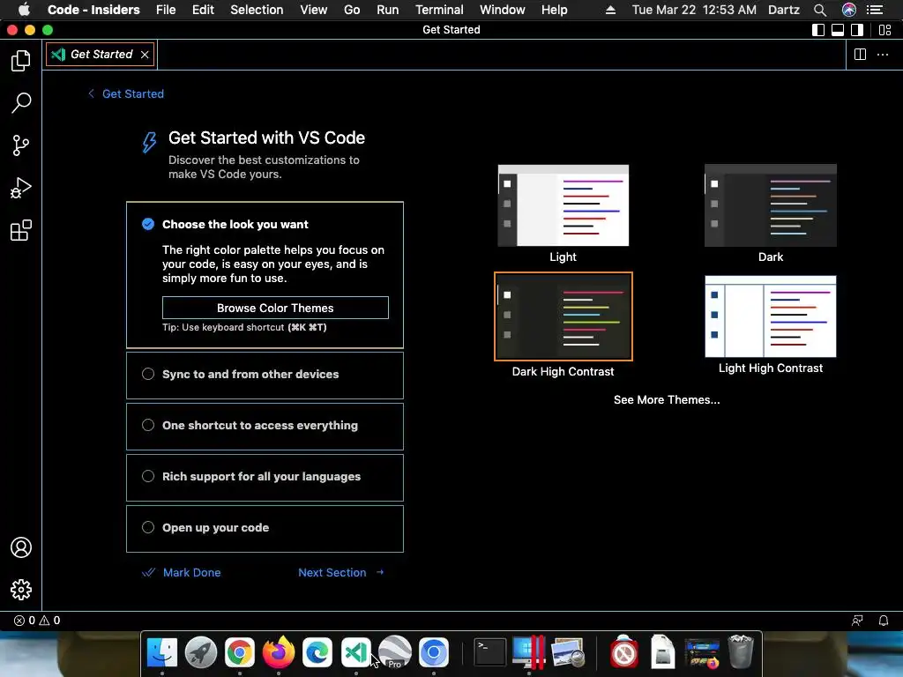The image size is (903, 677).
Task: Select the Get Started editor tab
Action: [101, 54]
